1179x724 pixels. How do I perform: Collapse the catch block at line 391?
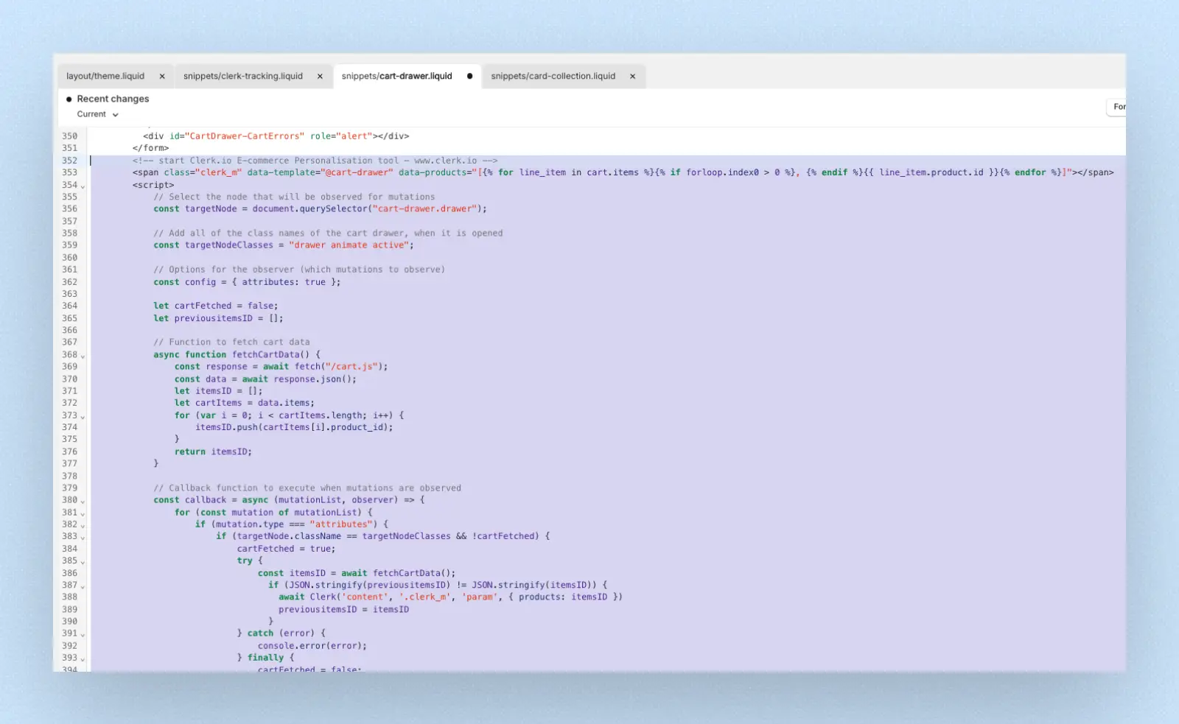(x=83, y=634)
